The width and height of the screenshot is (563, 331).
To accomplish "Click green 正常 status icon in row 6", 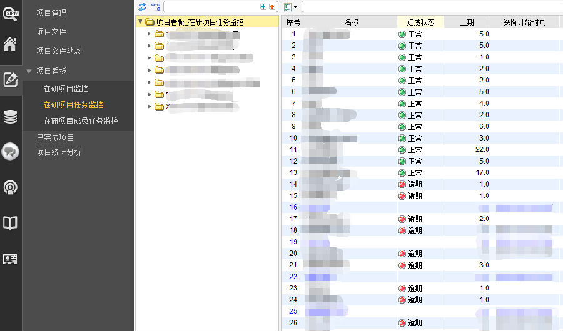I will tap(402, 92).
